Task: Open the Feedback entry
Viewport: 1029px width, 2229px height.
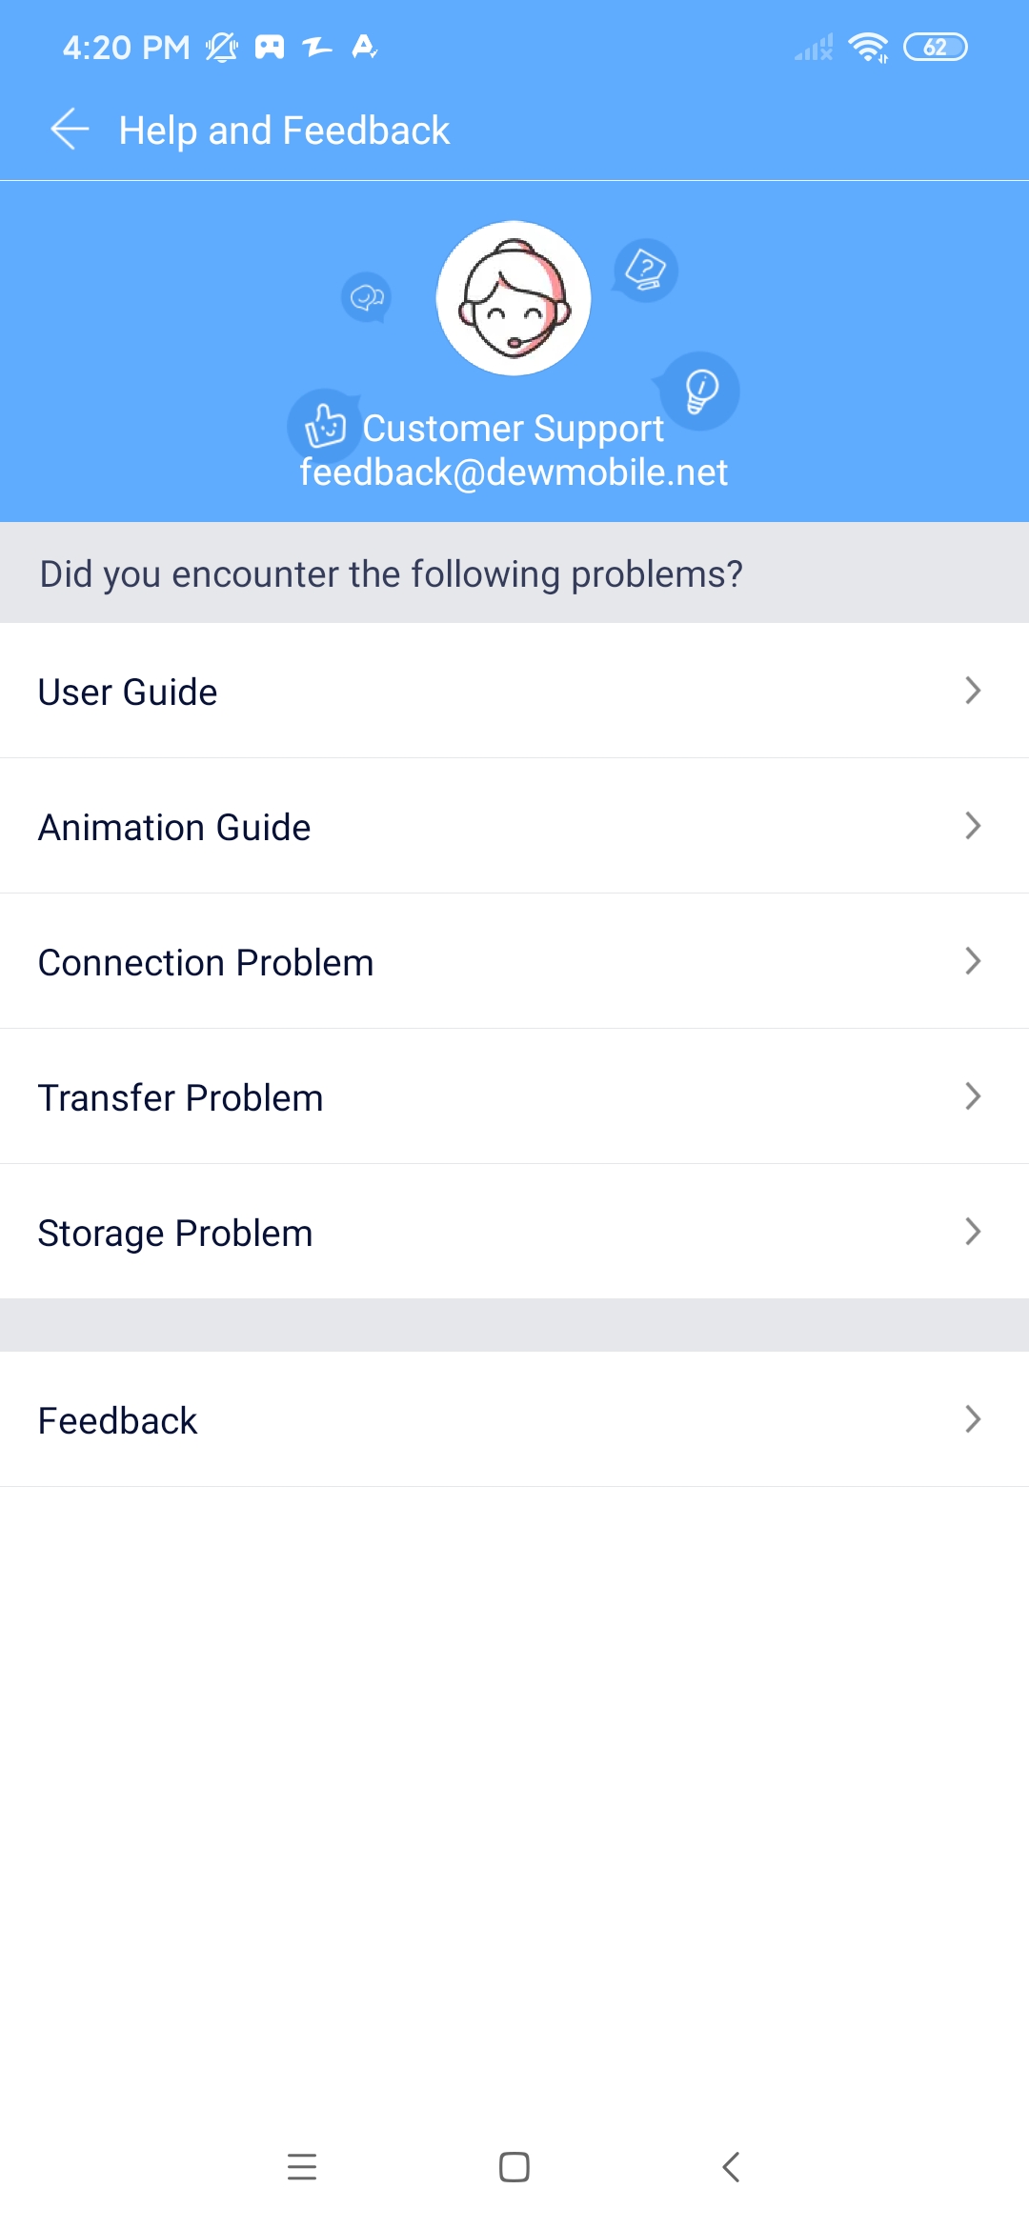Action: pyautogui.click(x=514, y=1419)
